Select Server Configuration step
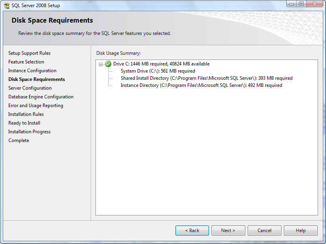Image resolution: width=326 pixels, height=244 pixels. pos(30,88)
